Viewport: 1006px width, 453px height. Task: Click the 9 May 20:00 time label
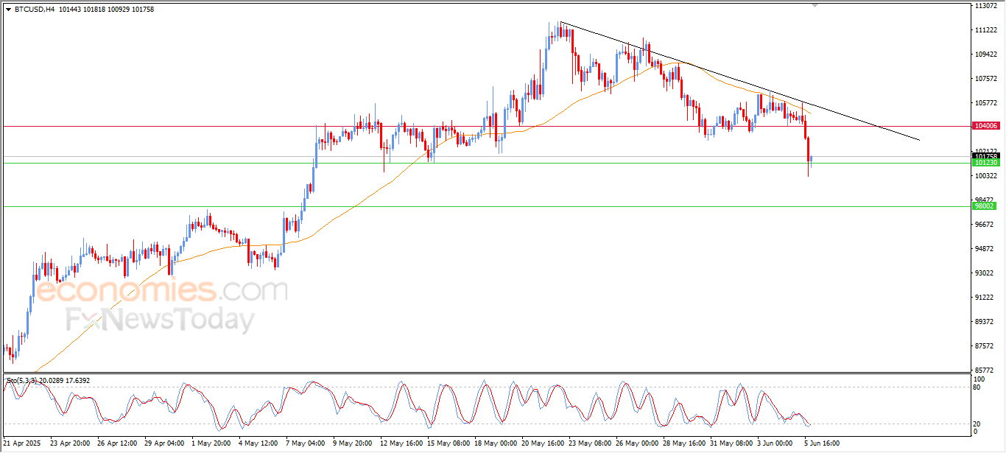[352, 443]
